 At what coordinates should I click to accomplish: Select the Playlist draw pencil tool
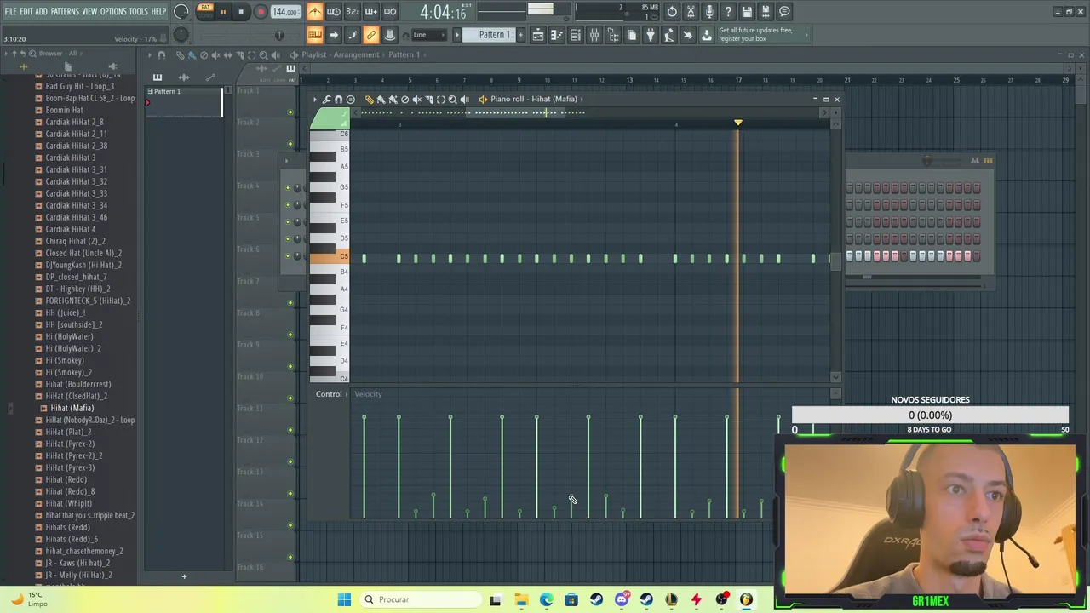point(180,54)
